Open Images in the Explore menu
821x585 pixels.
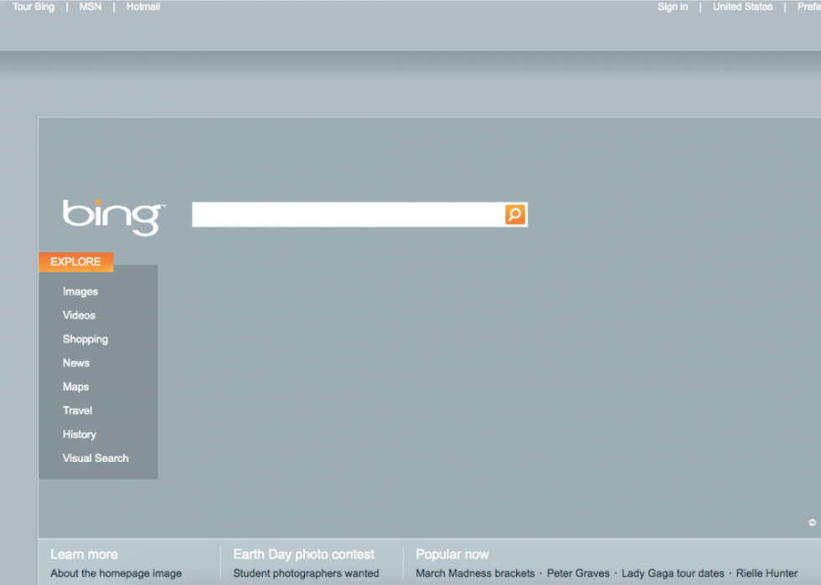(x=80, y=291)
